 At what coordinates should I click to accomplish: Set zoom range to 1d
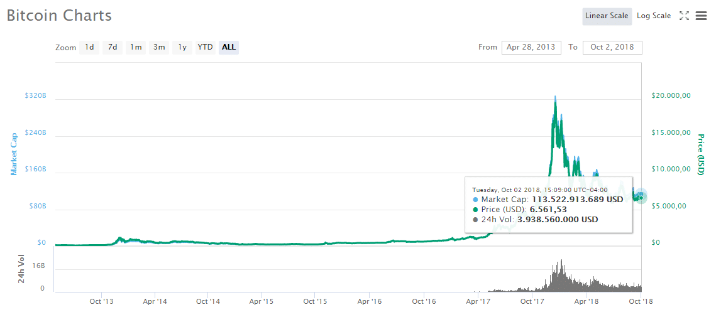(89, 48)
